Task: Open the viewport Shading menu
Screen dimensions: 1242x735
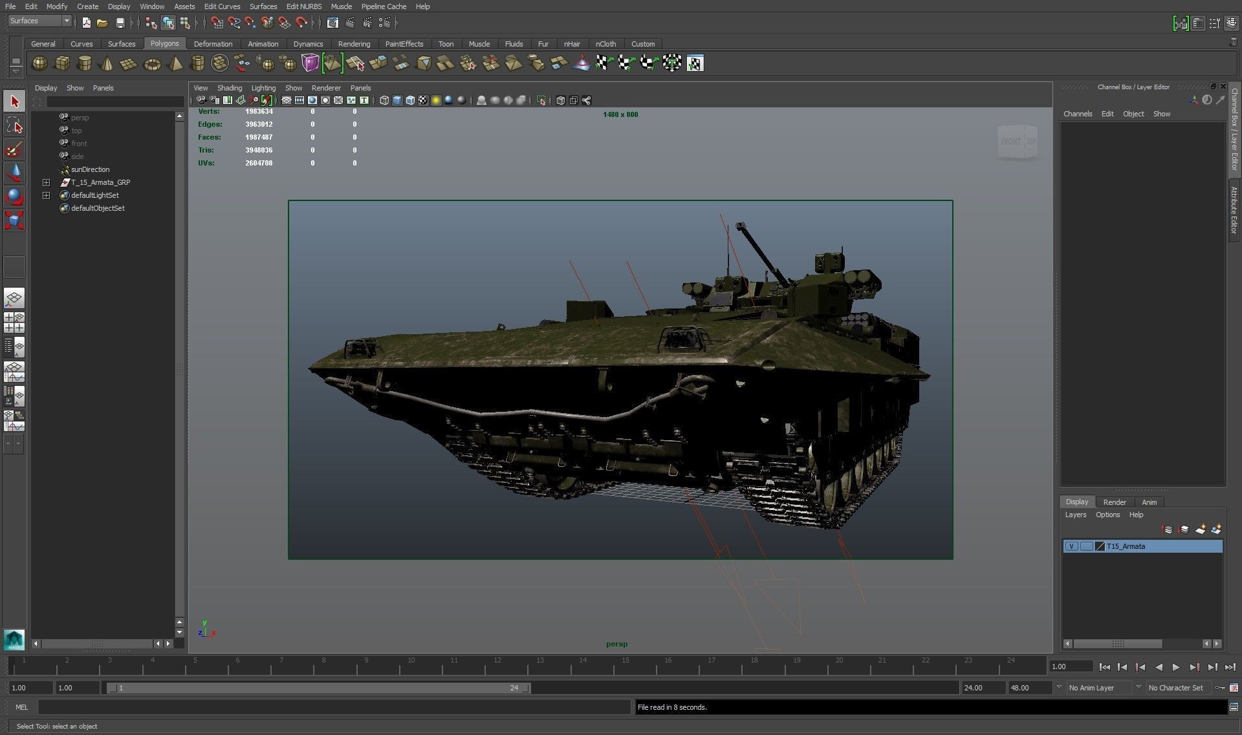Action: (x=229, y=88)
